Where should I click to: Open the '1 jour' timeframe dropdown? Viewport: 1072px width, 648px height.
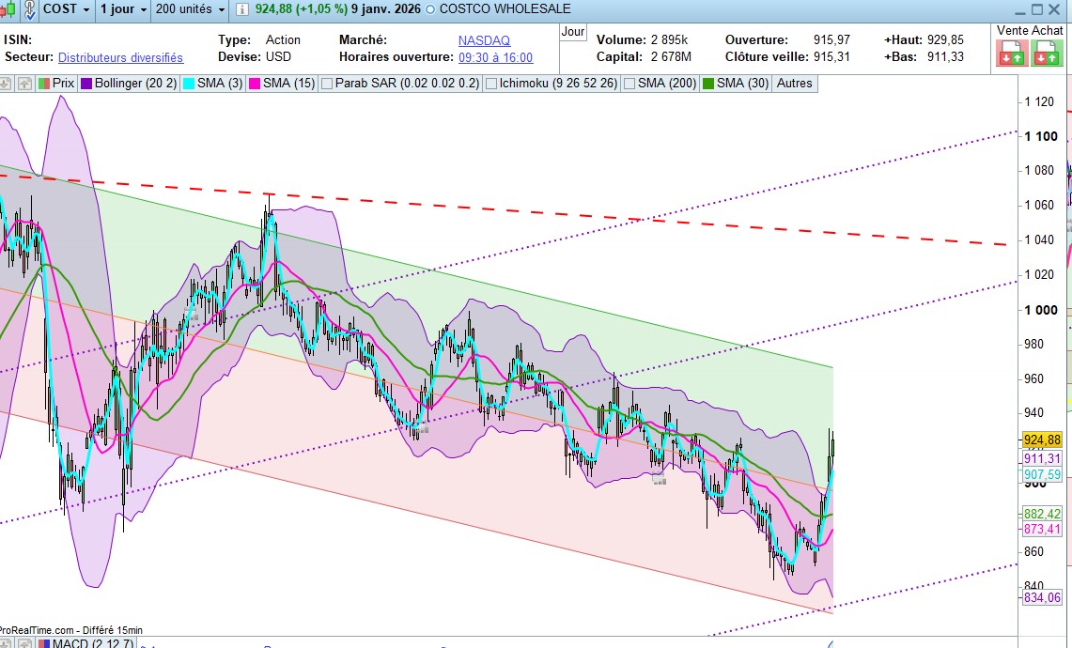pyautogui.click(x=124, y=9)
